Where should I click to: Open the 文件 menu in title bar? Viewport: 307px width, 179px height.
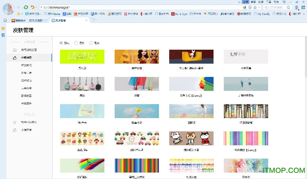click(x=245, y=2)
